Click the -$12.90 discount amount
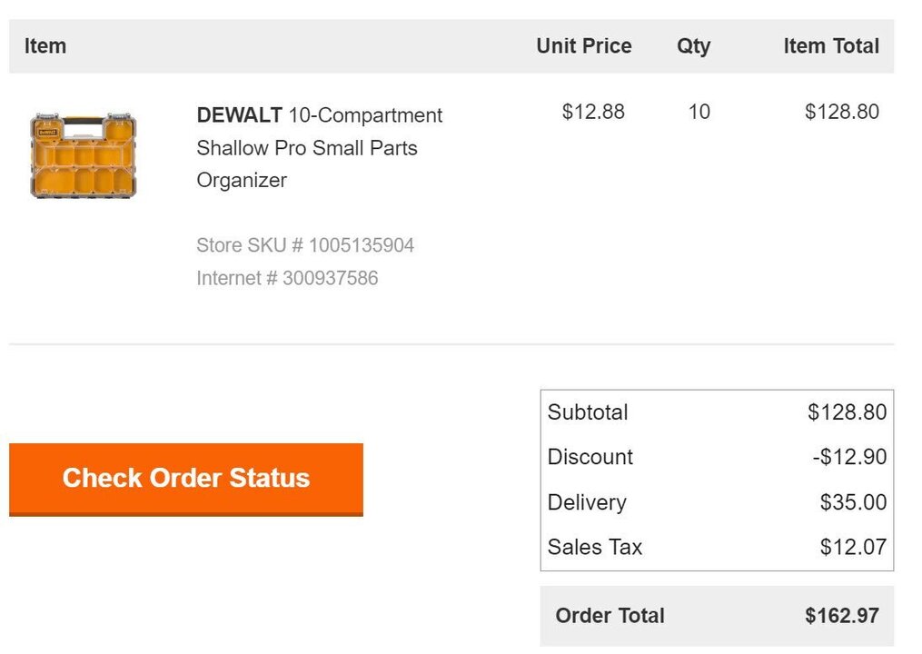This screenshot has width=922, height=654. tap(848, 457)
